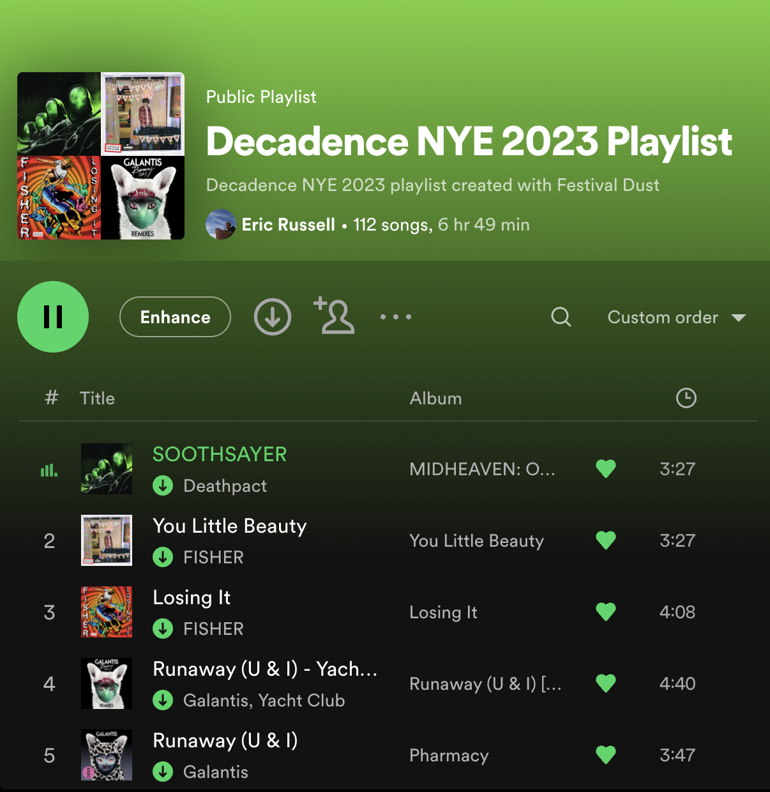Click Eric Russell's profile avatar
This screenshot has width=770, height=792.
pos(221,224)
